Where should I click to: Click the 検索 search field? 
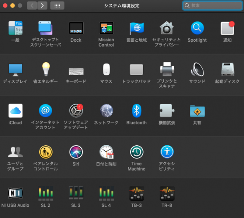coord(213,6)
